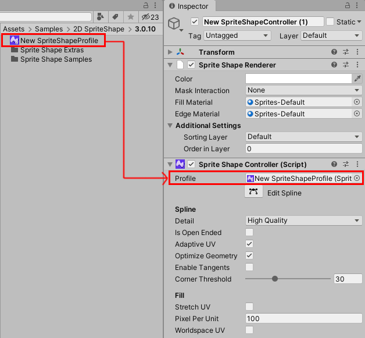Open the Detail quality dropdown

point(304,220)
